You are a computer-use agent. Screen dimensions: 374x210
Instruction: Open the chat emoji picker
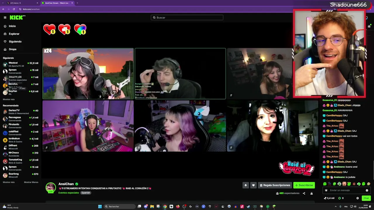[x=367, y=190]
